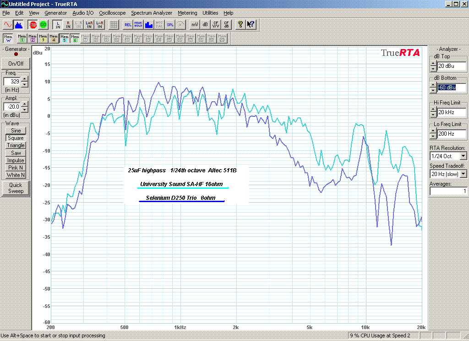
Task: Toggle Mem 3 memory trace
Action: coord(43,38)
